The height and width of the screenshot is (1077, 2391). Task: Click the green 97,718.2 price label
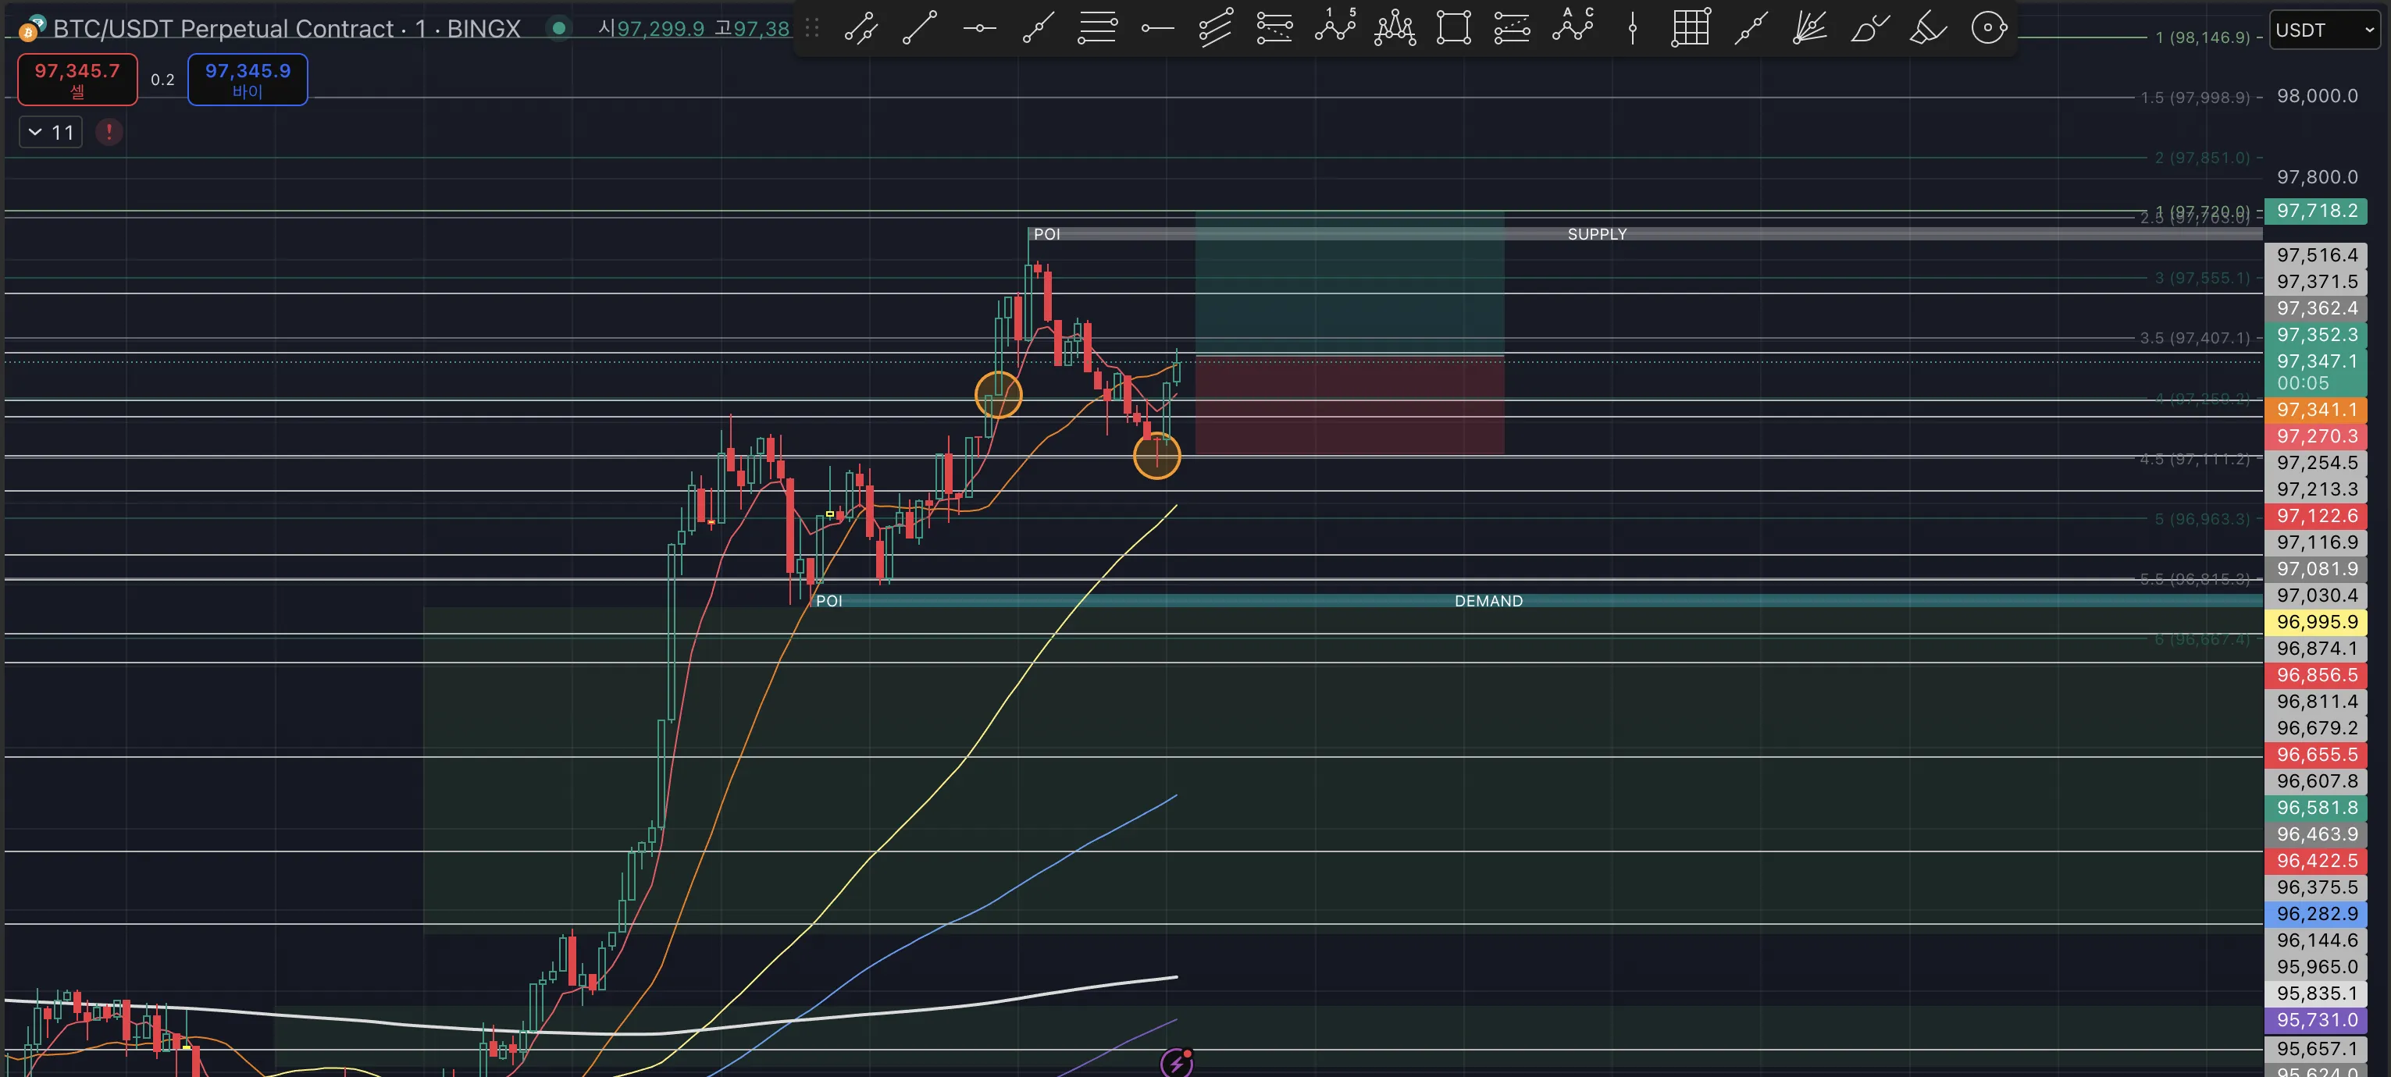click(2316, 211)
